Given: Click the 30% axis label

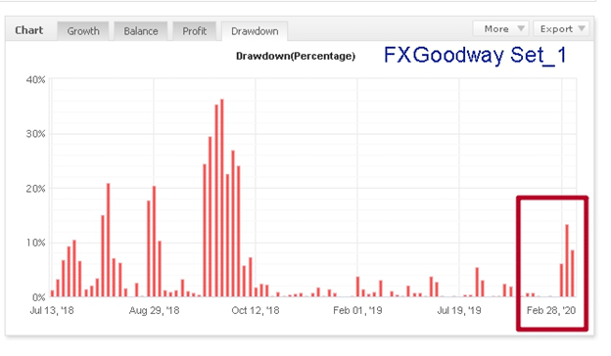Looking at the screenshot, I should pyautogui.click(x=36, y=134).
